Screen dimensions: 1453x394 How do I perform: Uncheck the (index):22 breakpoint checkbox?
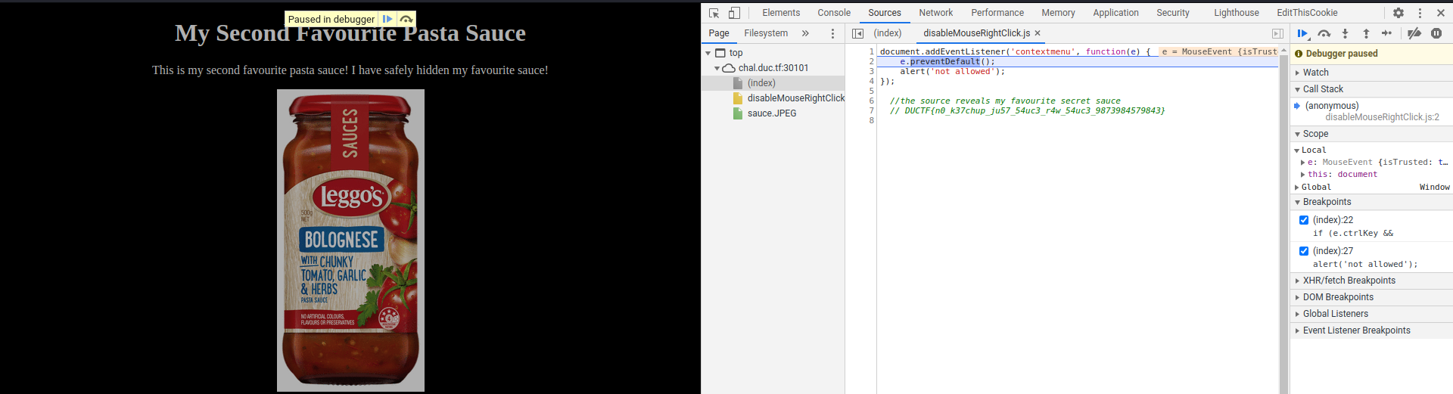click(x=1304, y=220)
